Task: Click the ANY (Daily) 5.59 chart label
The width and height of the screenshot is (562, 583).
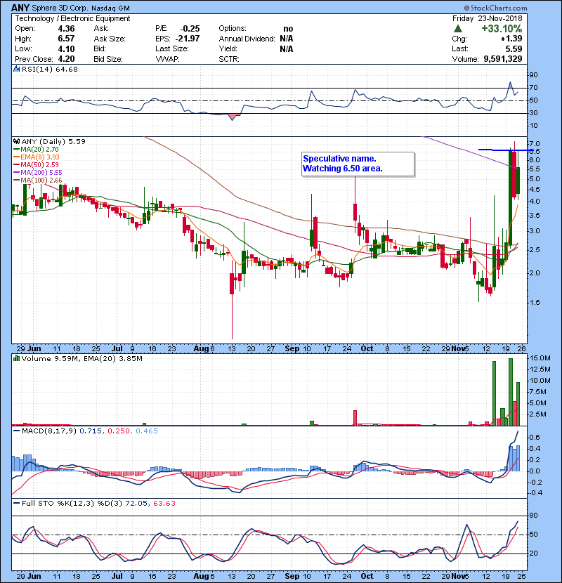Action: (53, 141)
